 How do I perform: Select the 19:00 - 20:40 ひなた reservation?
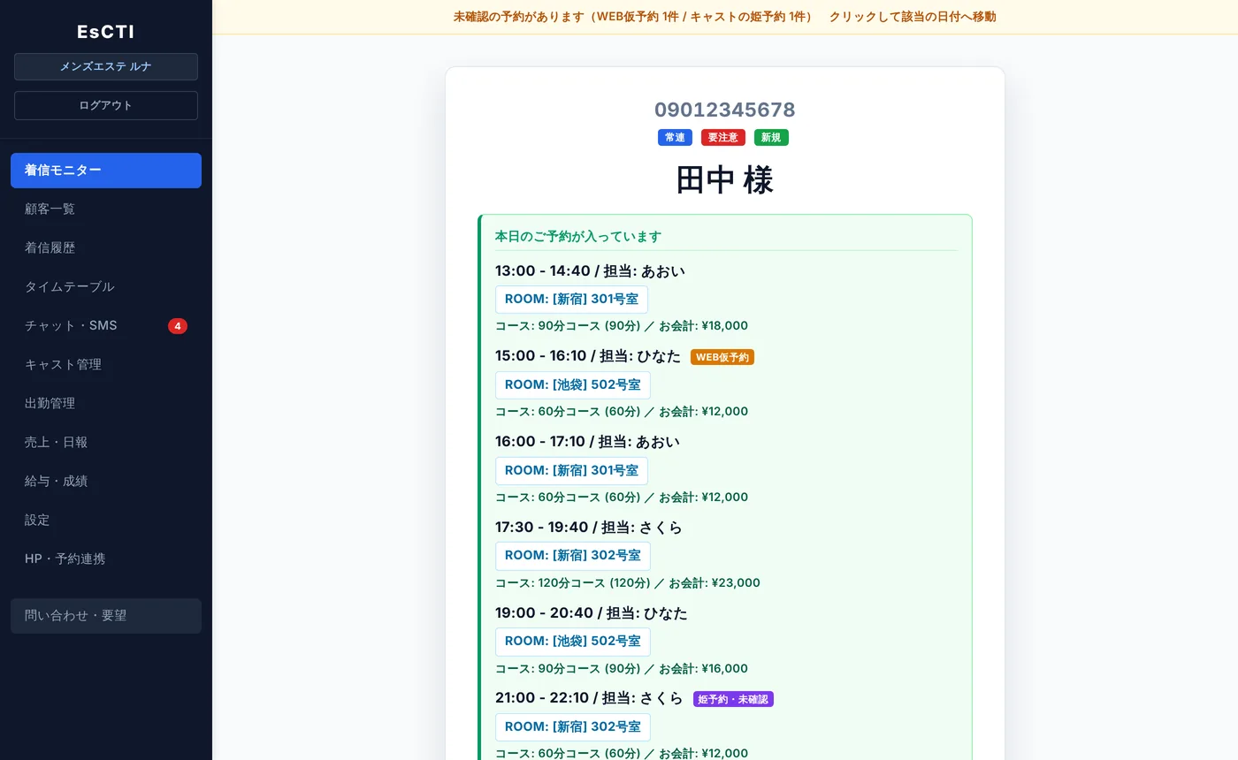(592, 613)
